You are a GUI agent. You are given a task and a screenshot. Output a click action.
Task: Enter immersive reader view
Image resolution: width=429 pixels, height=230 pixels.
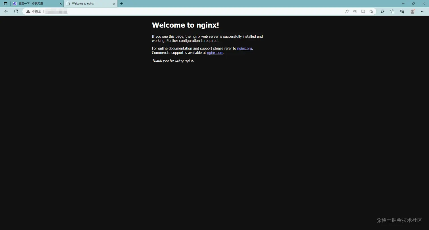363,11
